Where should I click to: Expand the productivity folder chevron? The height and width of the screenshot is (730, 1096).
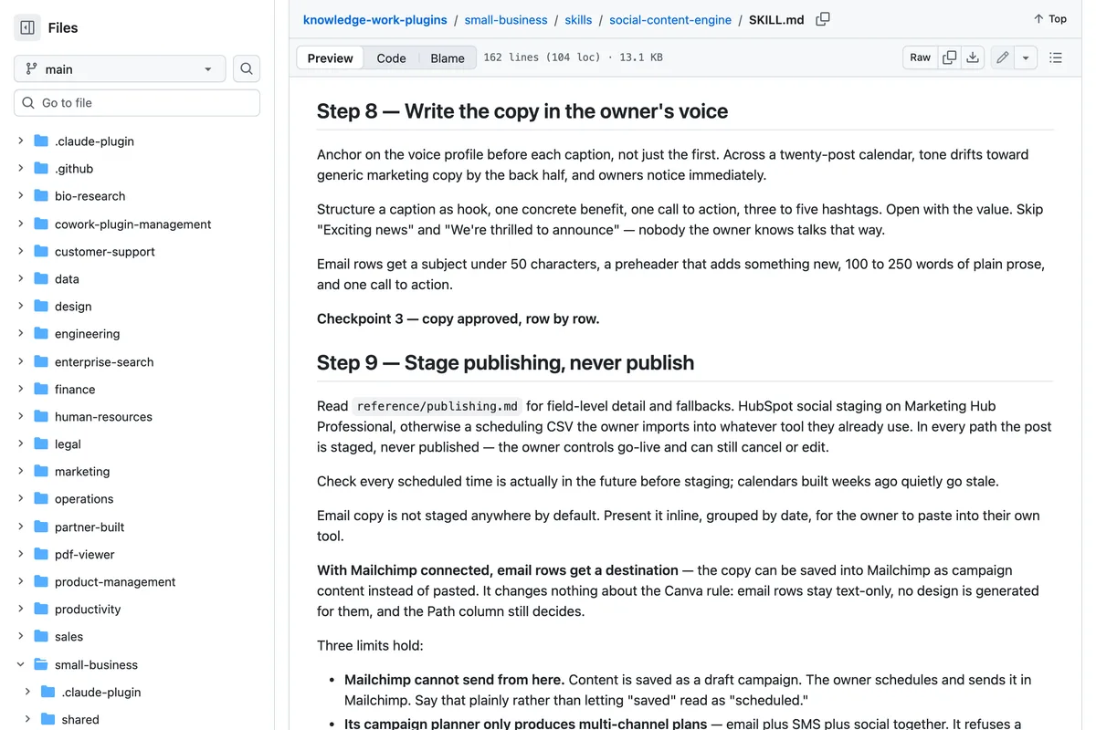coord(20,610)
